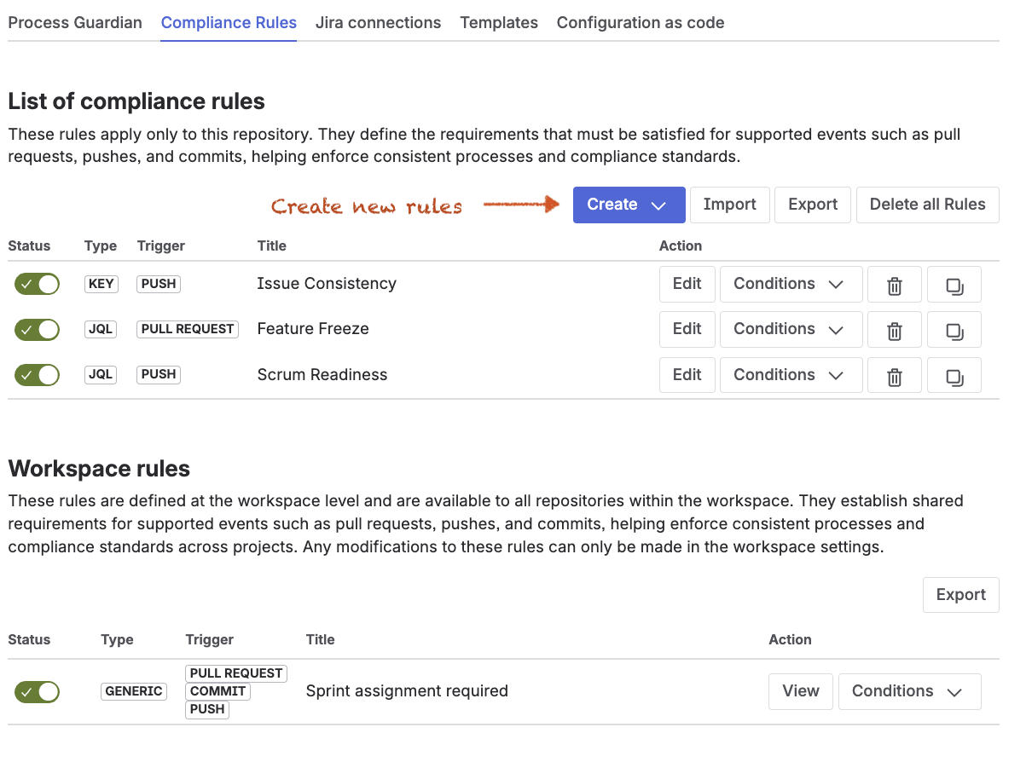This screenshot has height=762, width=1032.
Task: Toggle Sprint assignment required workspace rule status
Action: point(37,691)
